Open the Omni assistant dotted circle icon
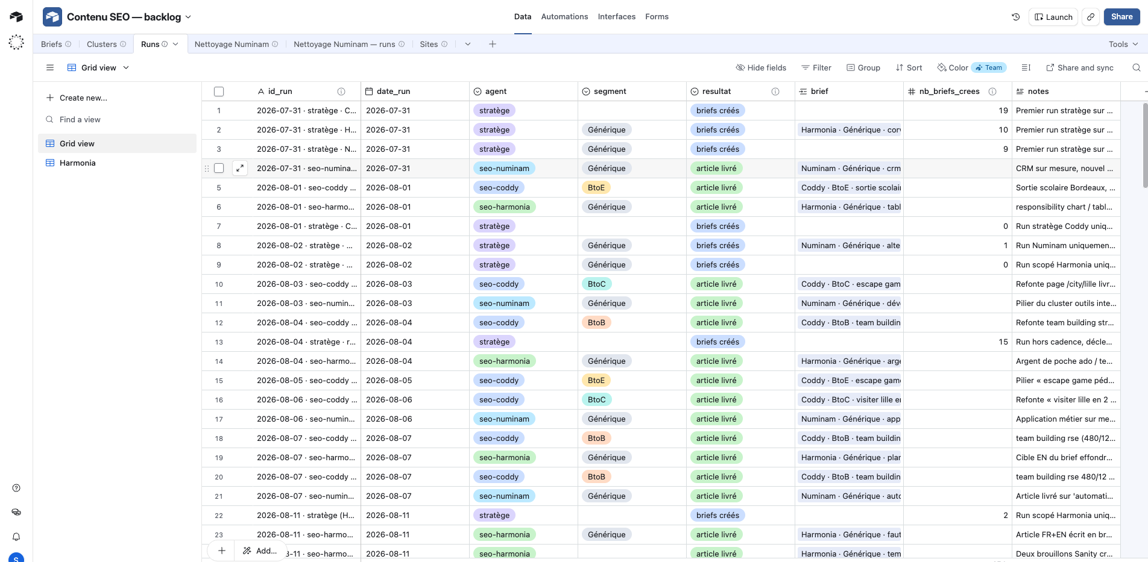The width and height of the screenshot is (1148, 562). [16, 42]
